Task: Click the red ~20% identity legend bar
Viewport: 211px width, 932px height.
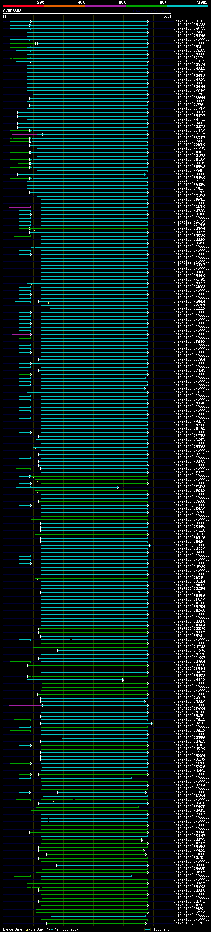Action: pos(24,6)
